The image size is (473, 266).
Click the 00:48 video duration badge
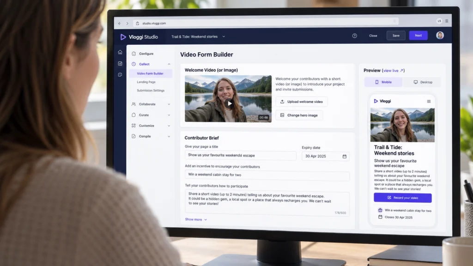(x=263, y=117)
